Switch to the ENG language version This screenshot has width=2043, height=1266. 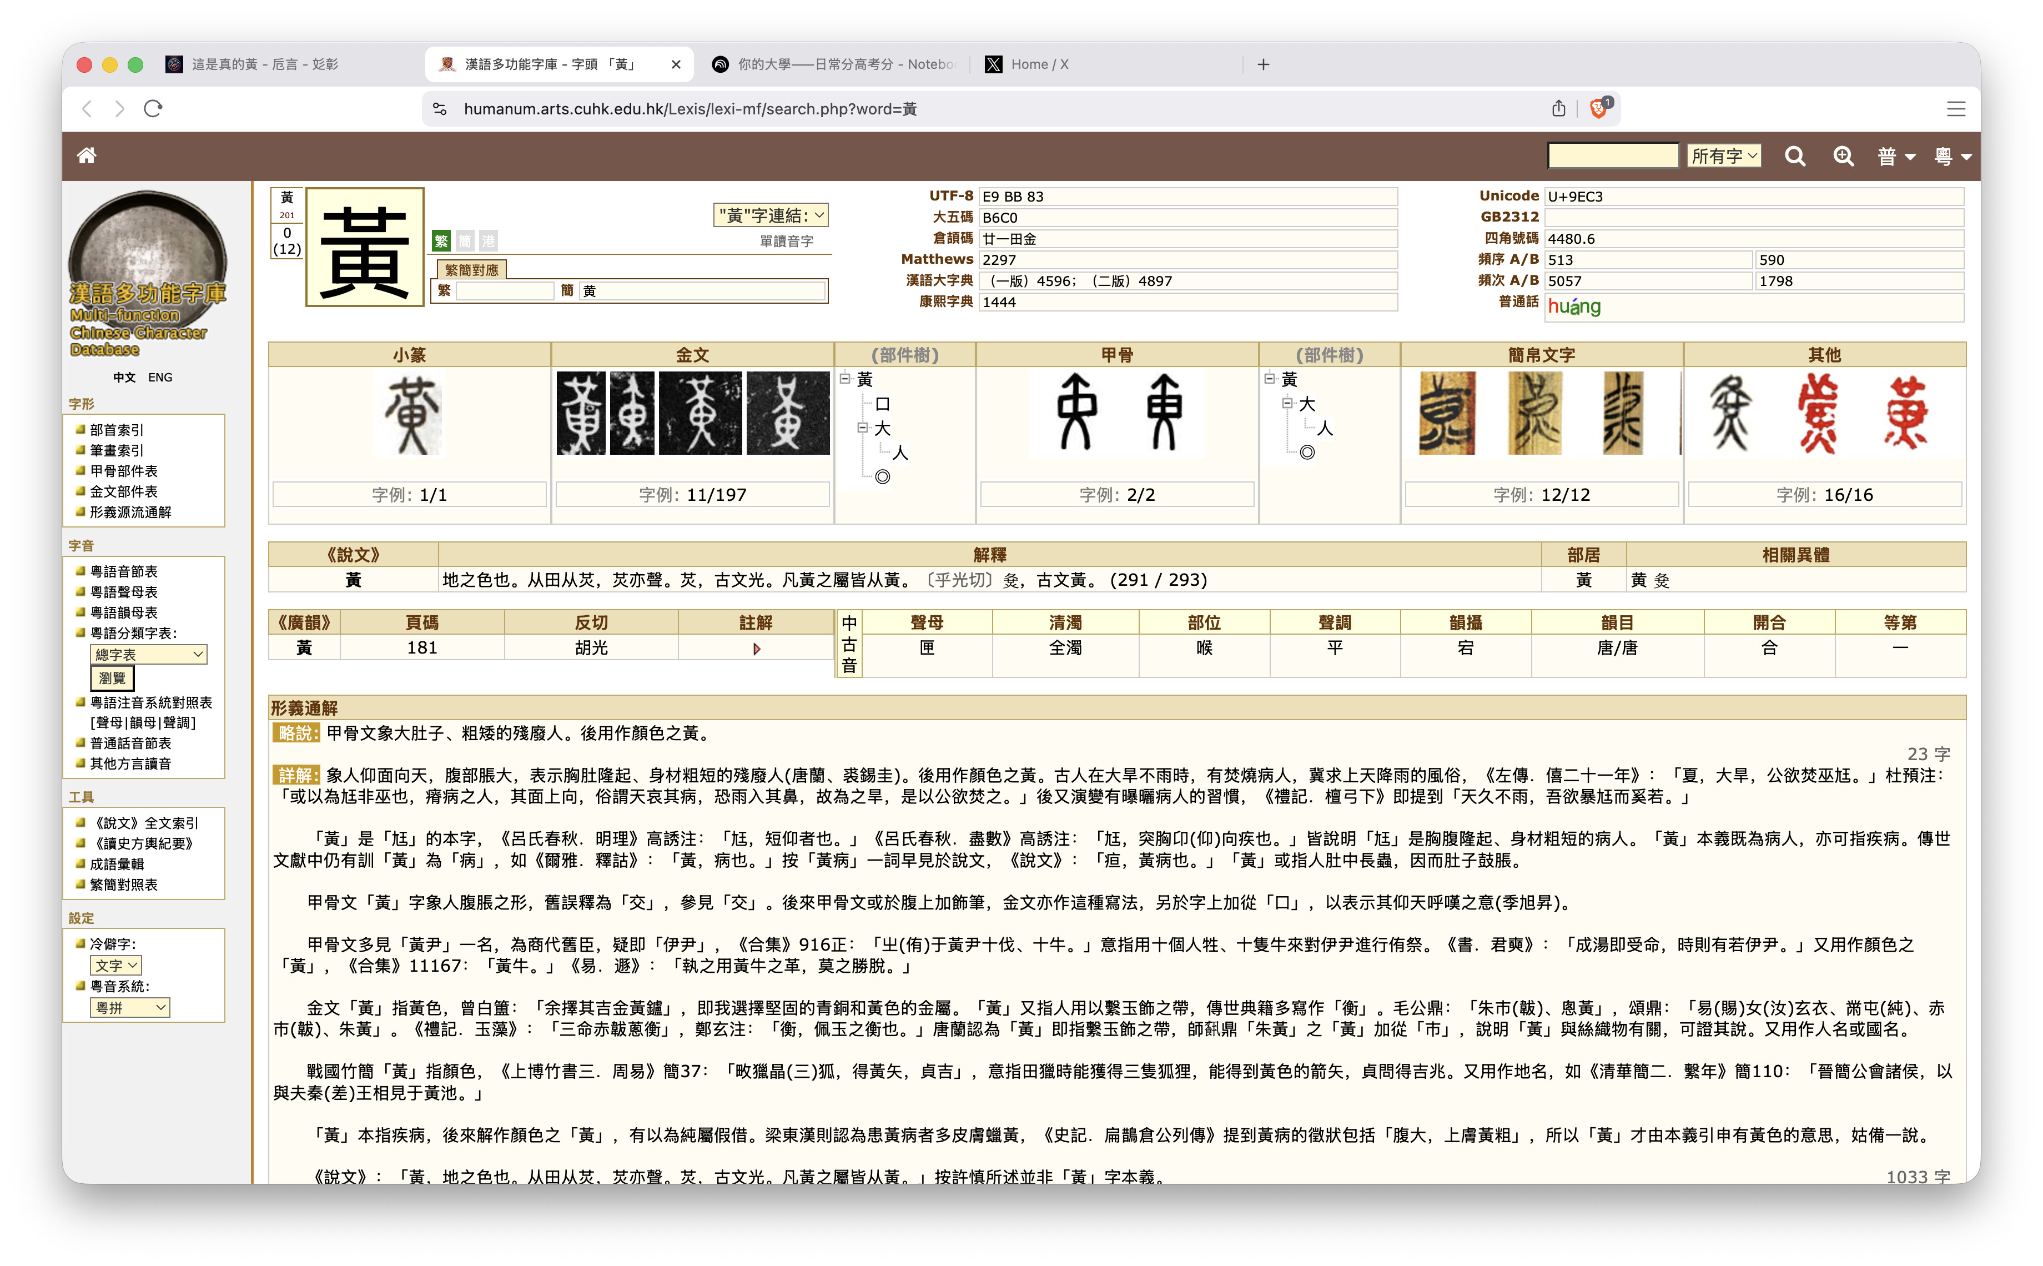160,377
